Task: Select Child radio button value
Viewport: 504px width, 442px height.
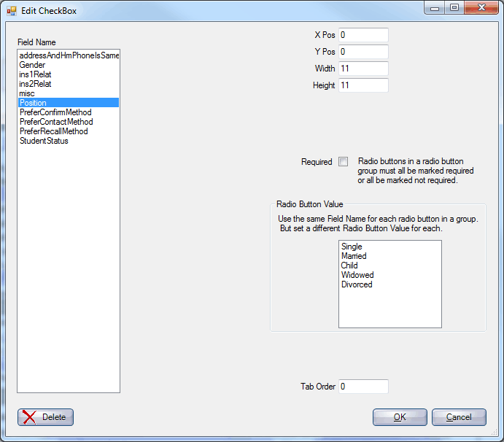Action: pos(390,265)
